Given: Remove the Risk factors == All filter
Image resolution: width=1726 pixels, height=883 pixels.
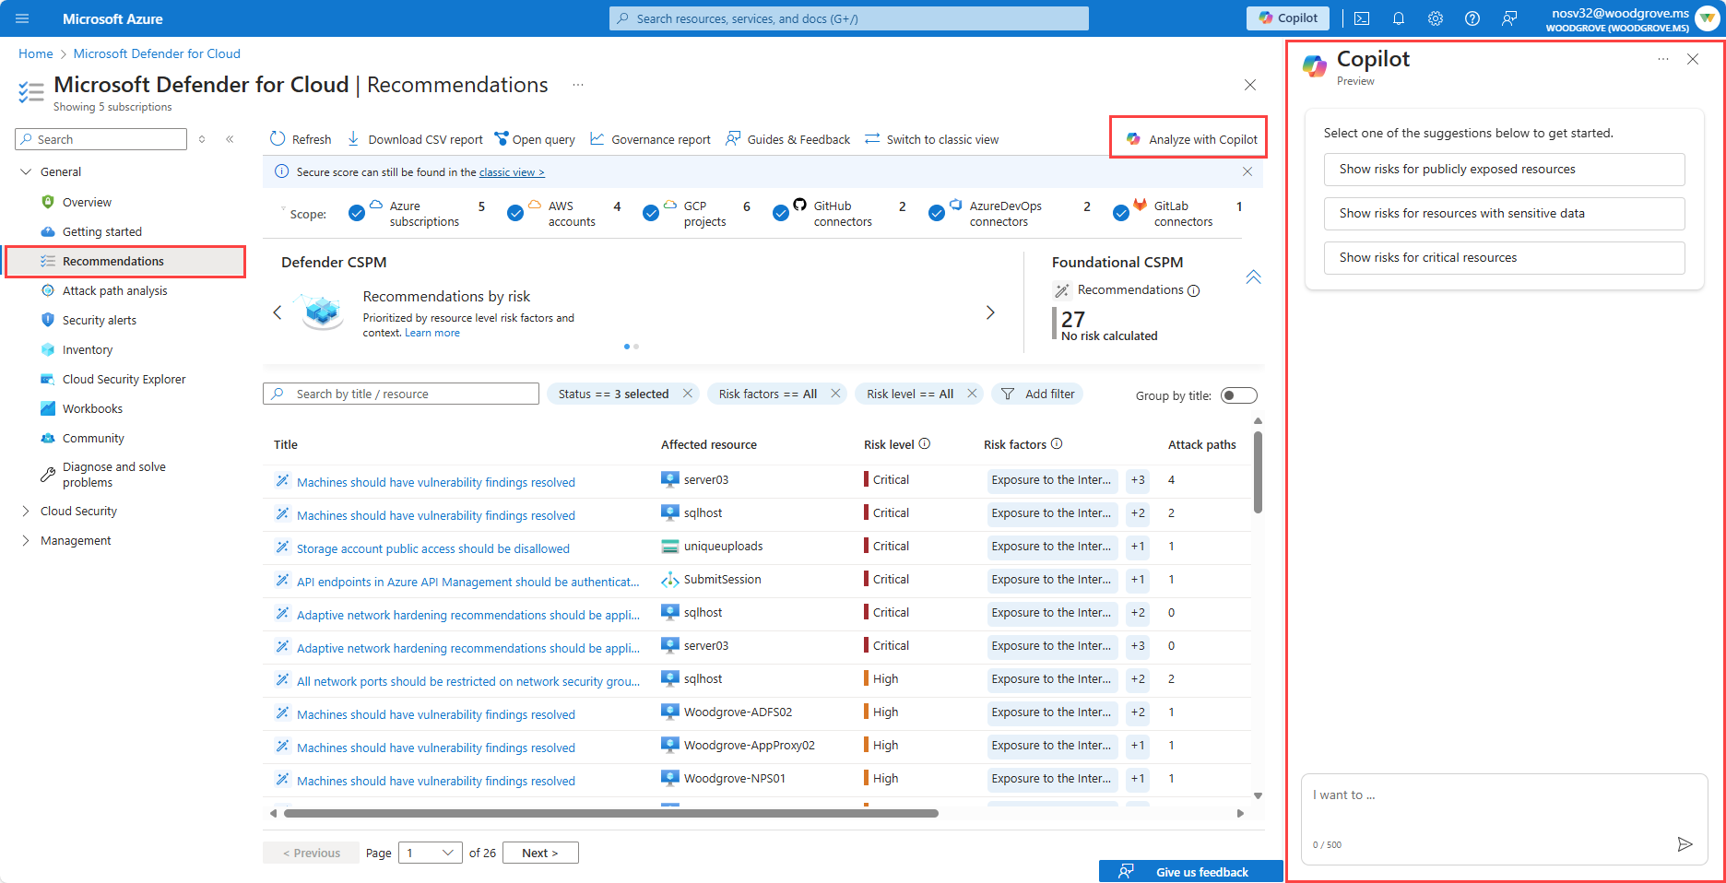Looking at the screenshot, I should (835, 394).
